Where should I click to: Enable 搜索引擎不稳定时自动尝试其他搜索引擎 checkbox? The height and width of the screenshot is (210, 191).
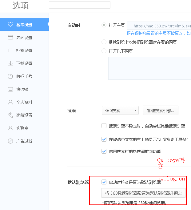[x=104, y=126]
